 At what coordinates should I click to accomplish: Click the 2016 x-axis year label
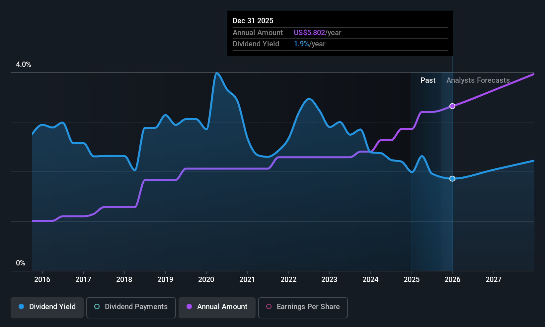point(42,280)
